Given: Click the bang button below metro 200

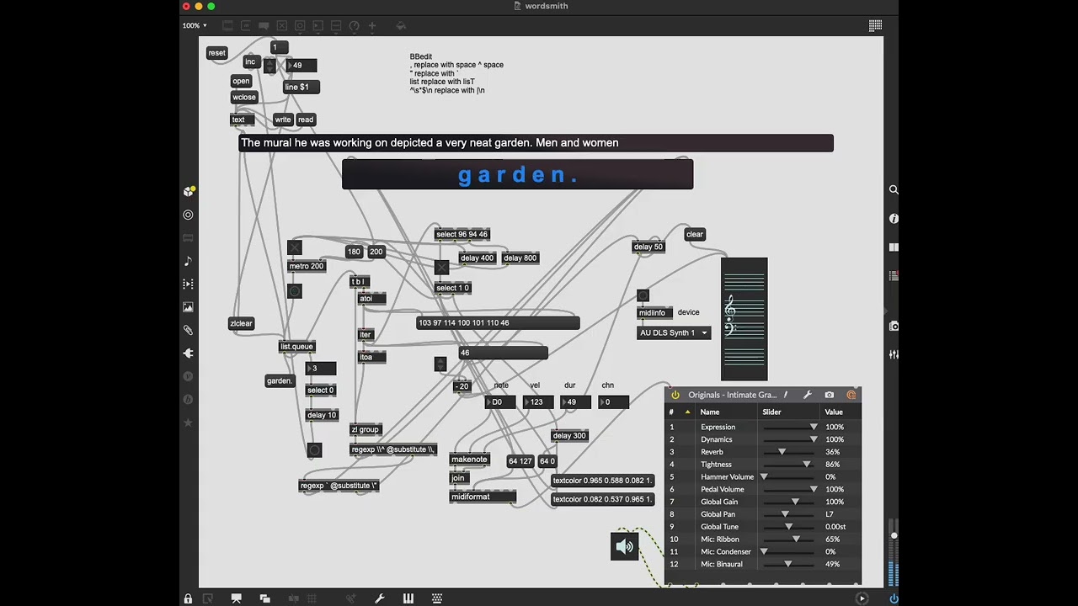Looking at the screenshot, I should tap(294, 291).
